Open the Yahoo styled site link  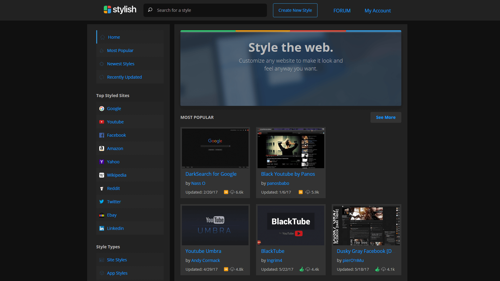click(130, 162)
